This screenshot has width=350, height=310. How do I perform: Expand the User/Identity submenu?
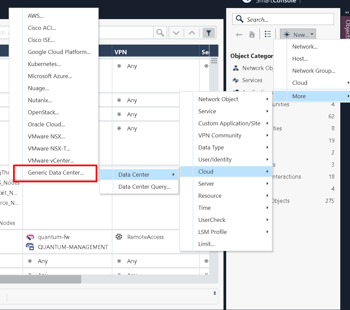(x=226, y=159)
